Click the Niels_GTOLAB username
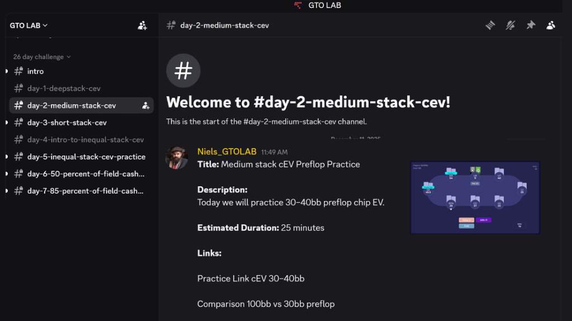The image size is (572, 321). 227,152
